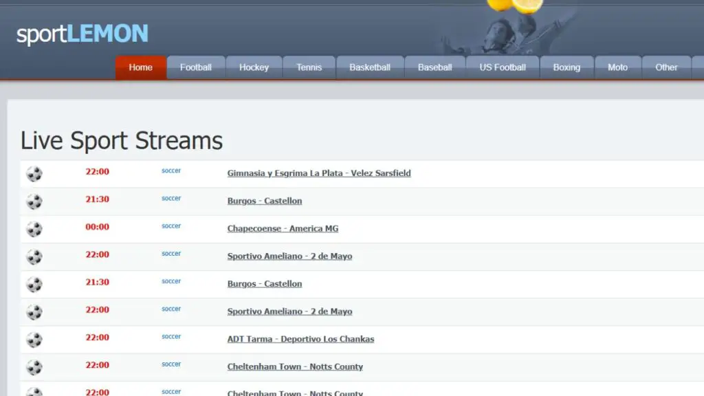
Task: Click the soccer ball icon in Chapecoense row
Action: [34, 229]
